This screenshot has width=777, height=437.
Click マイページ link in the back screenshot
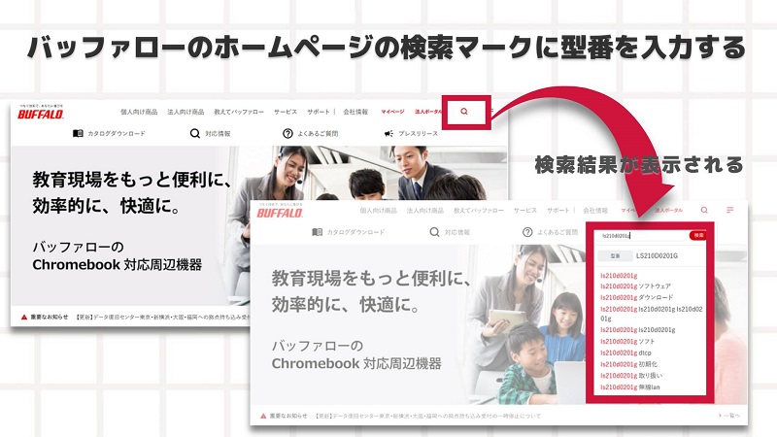pyautogui.click(x=392, y=112)
